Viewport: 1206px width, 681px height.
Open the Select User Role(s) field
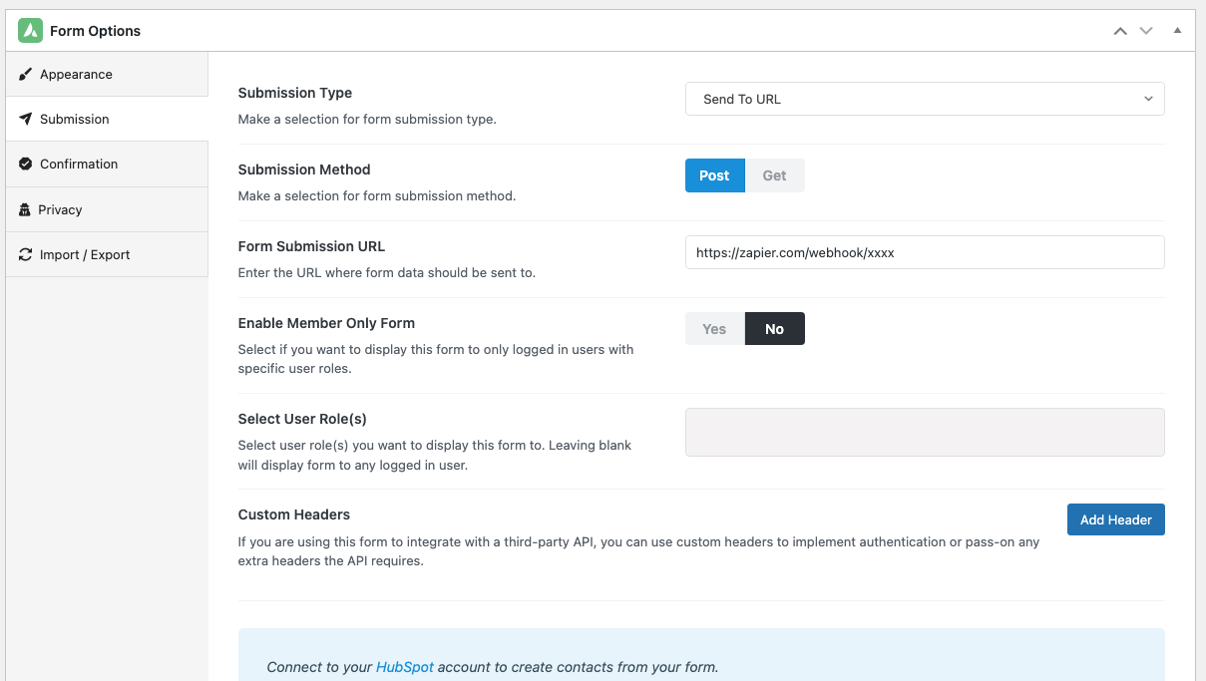pyautogui.click(x=924, y=432)
